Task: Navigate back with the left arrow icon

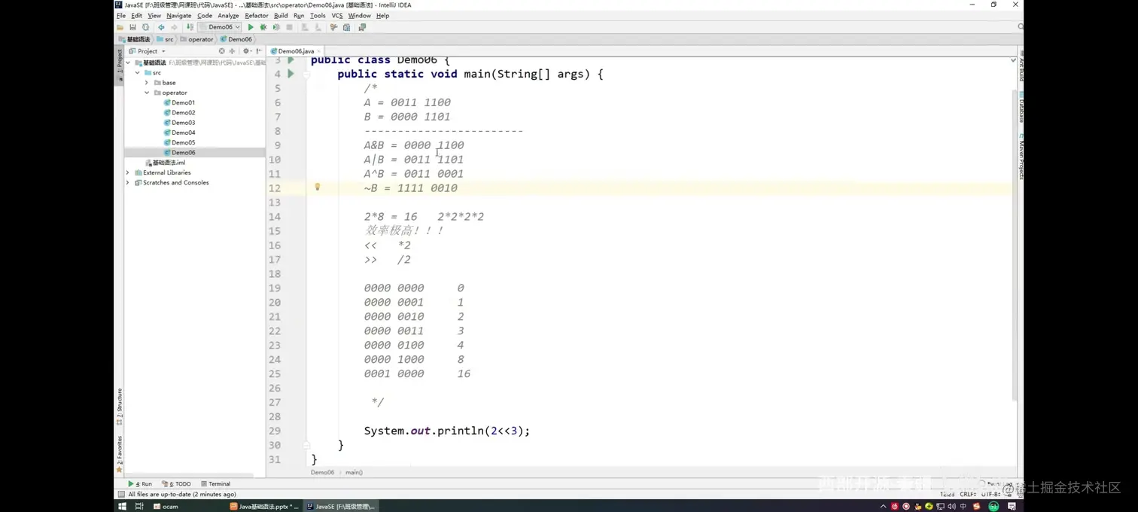Action: click(161, 27)
